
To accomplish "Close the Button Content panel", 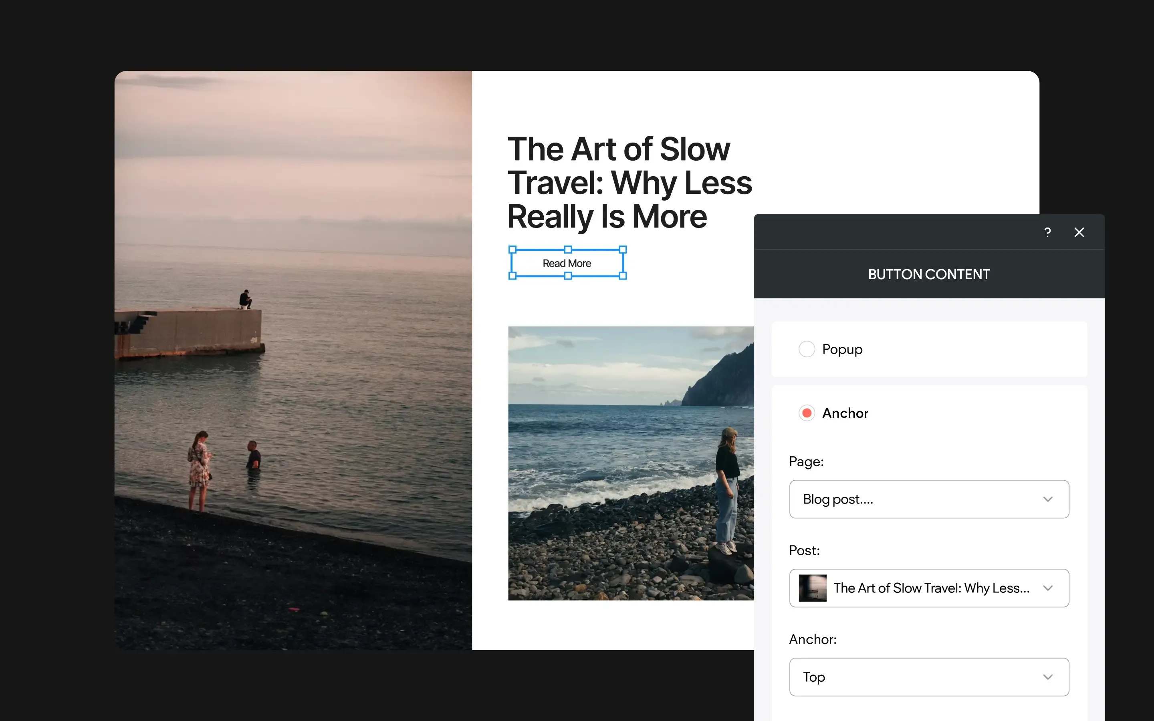I will click(1079, 232).
